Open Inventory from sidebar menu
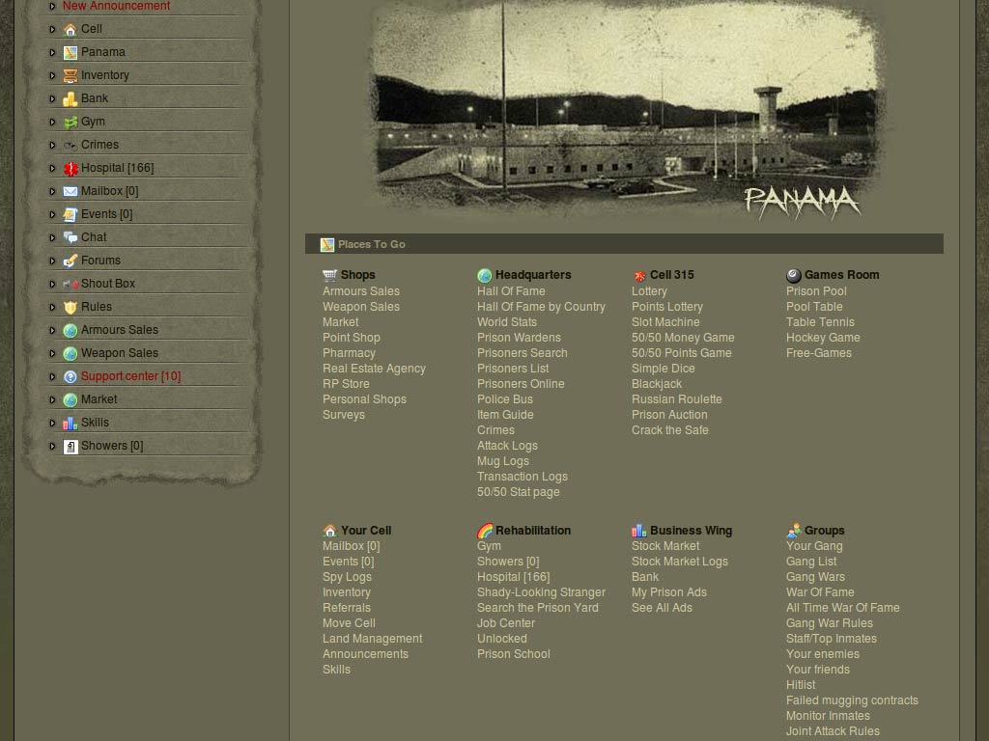The width and height of the screenshot is (989, 741). (104, 75)
